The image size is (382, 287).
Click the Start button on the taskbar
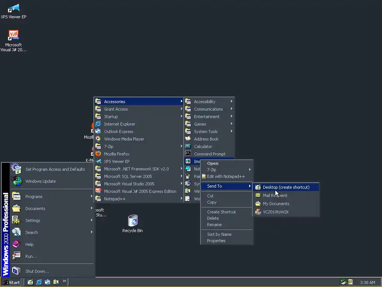tap(11, 283)
